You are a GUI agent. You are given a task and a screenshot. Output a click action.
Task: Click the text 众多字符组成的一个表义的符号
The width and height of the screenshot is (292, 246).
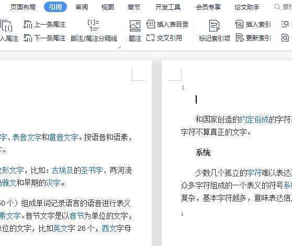click(x=232, y=185)
